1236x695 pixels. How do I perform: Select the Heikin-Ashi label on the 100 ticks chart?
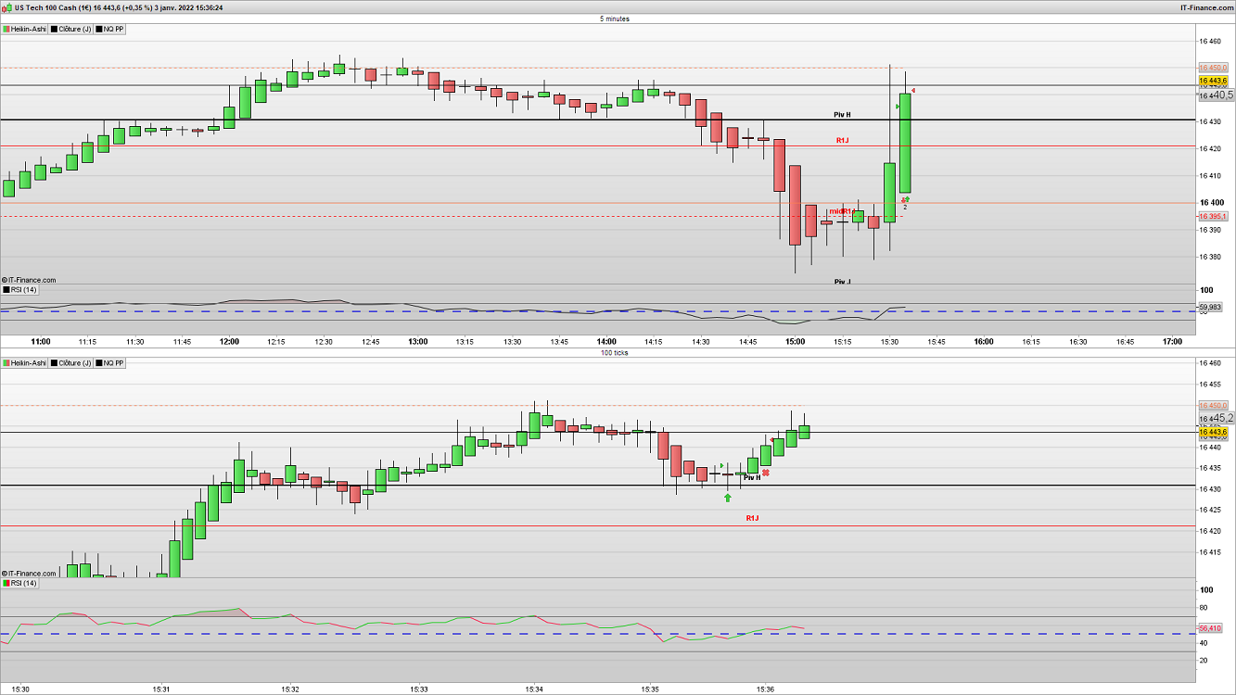(x=25, y=363)
